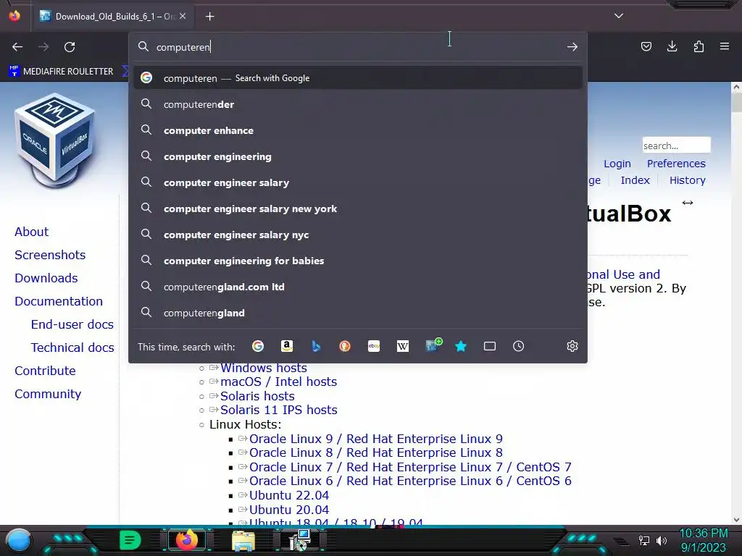Viewport: 742px width, 556px height.
Task: Open the Extensions menu
Action: 699,46
